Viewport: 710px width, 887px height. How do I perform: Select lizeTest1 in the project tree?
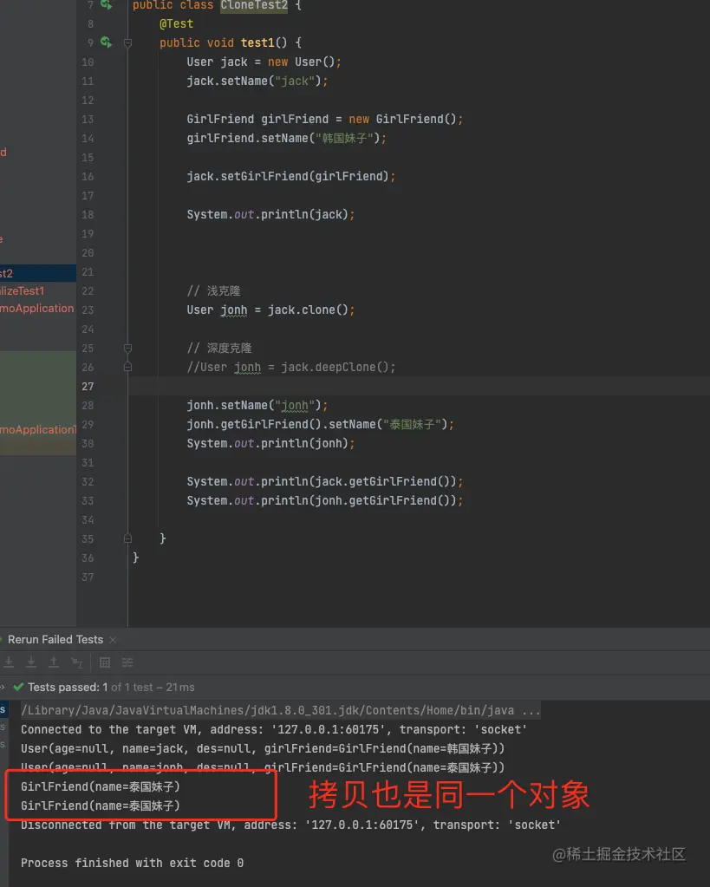tap(22, 290)
